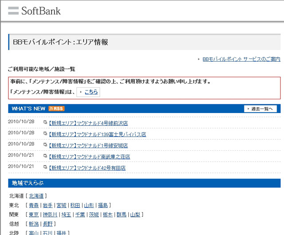Open the RSS feed badge

[x=56, y=109]
